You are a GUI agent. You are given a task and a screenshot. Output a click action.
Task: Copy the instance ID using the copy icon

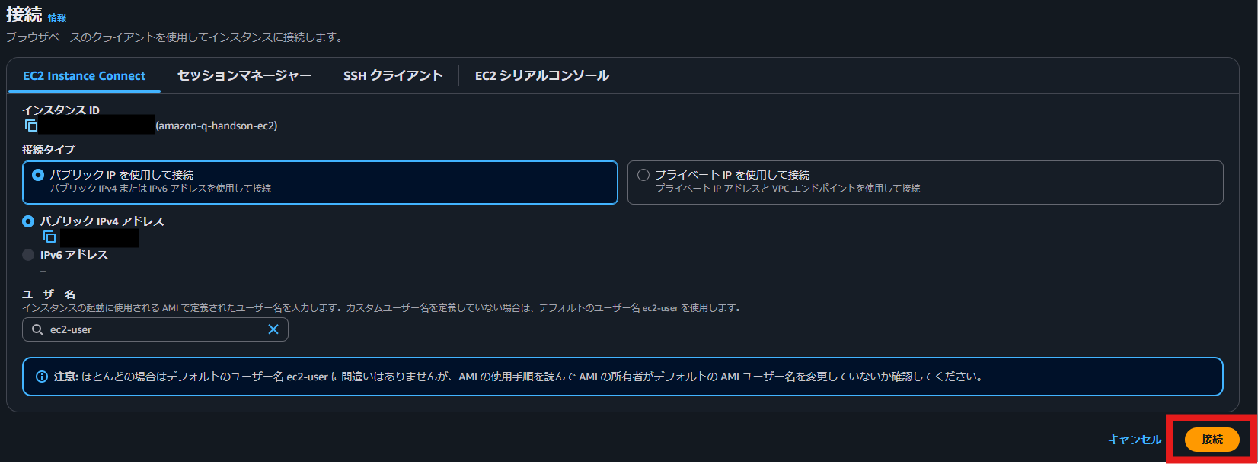pyautogui.click(x=30, y=125)
